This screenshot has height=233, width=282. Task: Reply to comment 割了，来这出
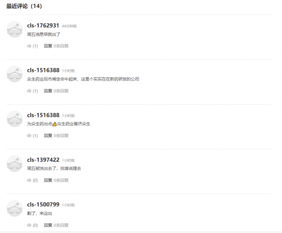point(48,225)
